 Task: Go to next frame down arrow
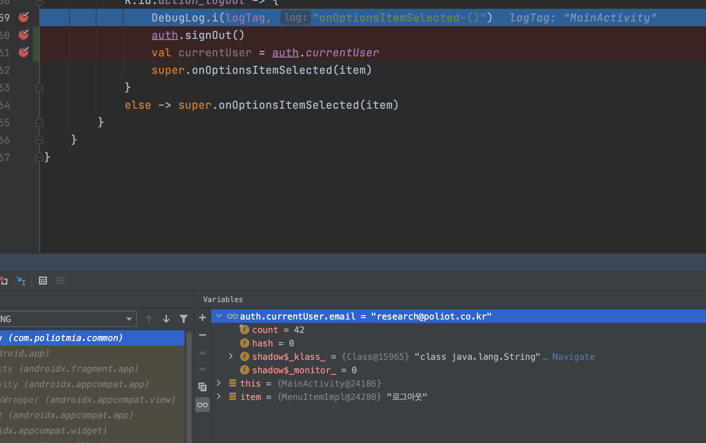pyautogui.click(x=166, y=319)
